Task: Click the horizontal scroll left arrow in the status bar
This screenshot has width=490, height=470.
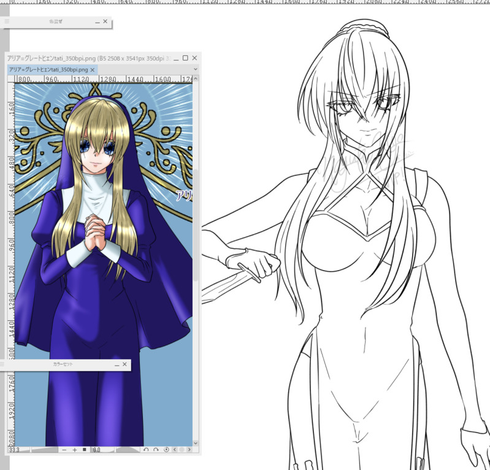Action: click(174, 450)
